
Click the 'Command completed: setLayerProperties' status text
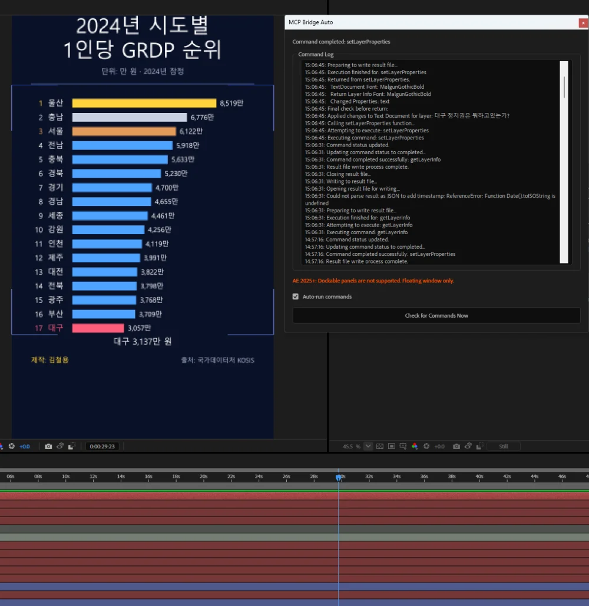click(x=342, y=42)
